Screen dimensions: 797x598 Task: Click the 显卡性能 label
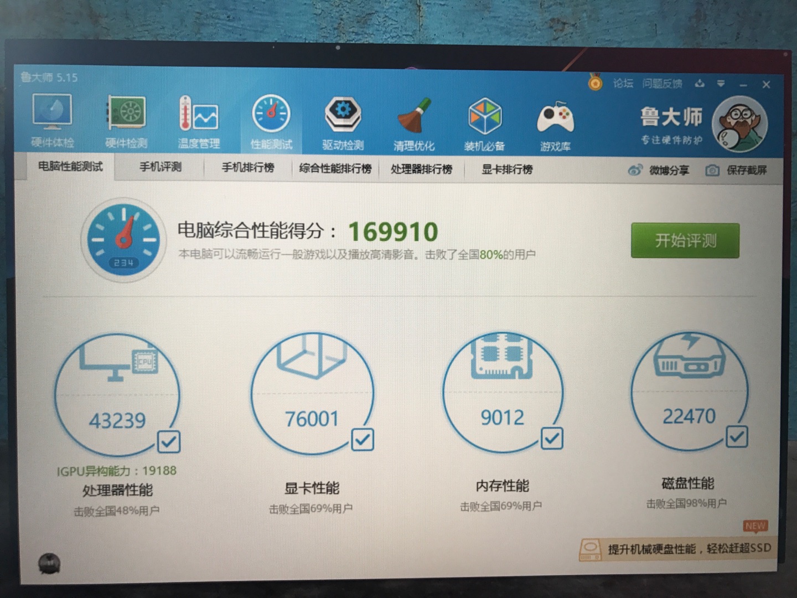pos(312,488)
